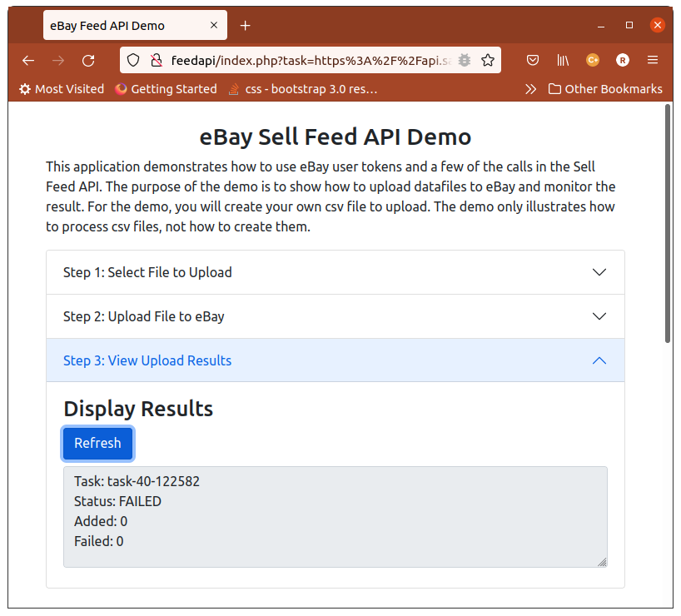Click the 'Failed: 0' line
This screenshot has height=616, width=681.
coord(98,541)
